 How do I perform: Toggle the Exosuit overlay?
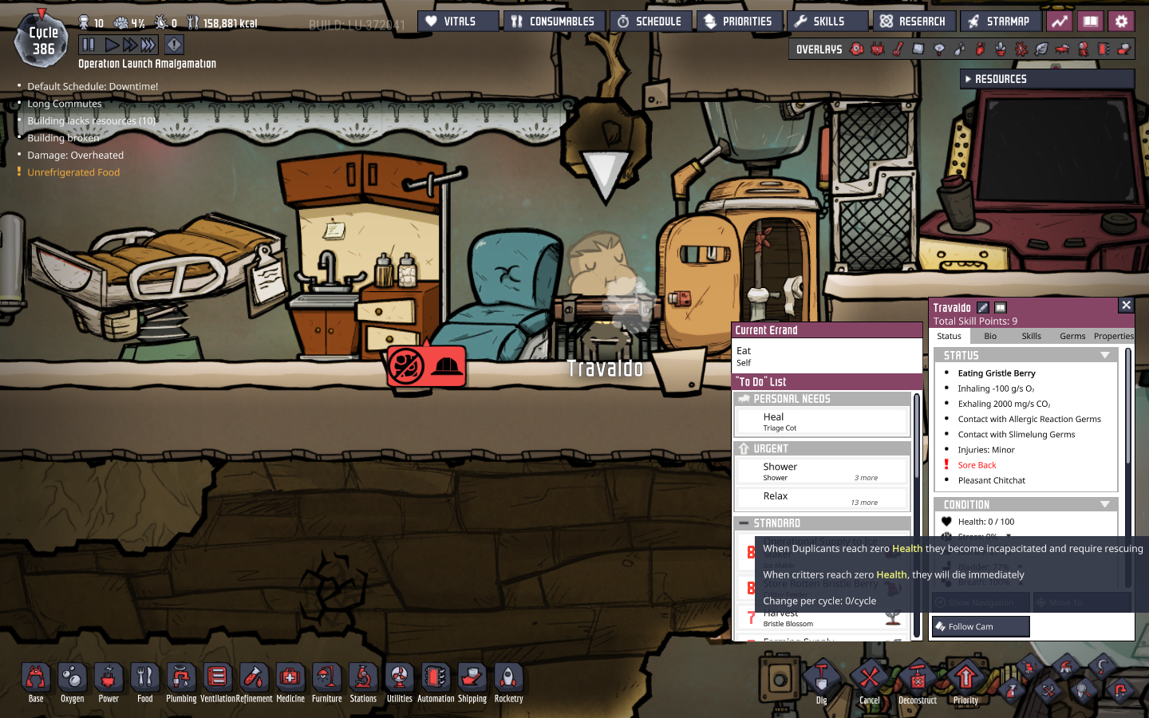coord(1083,49)
